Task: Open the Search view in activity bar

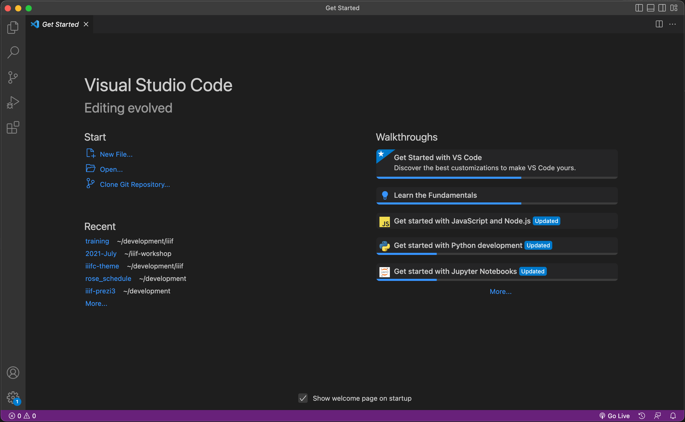Action: 13,52
